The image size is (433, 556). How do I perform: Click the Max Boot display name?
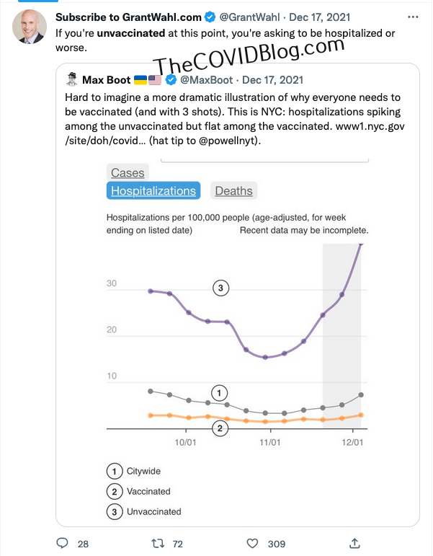coord(107,79)
